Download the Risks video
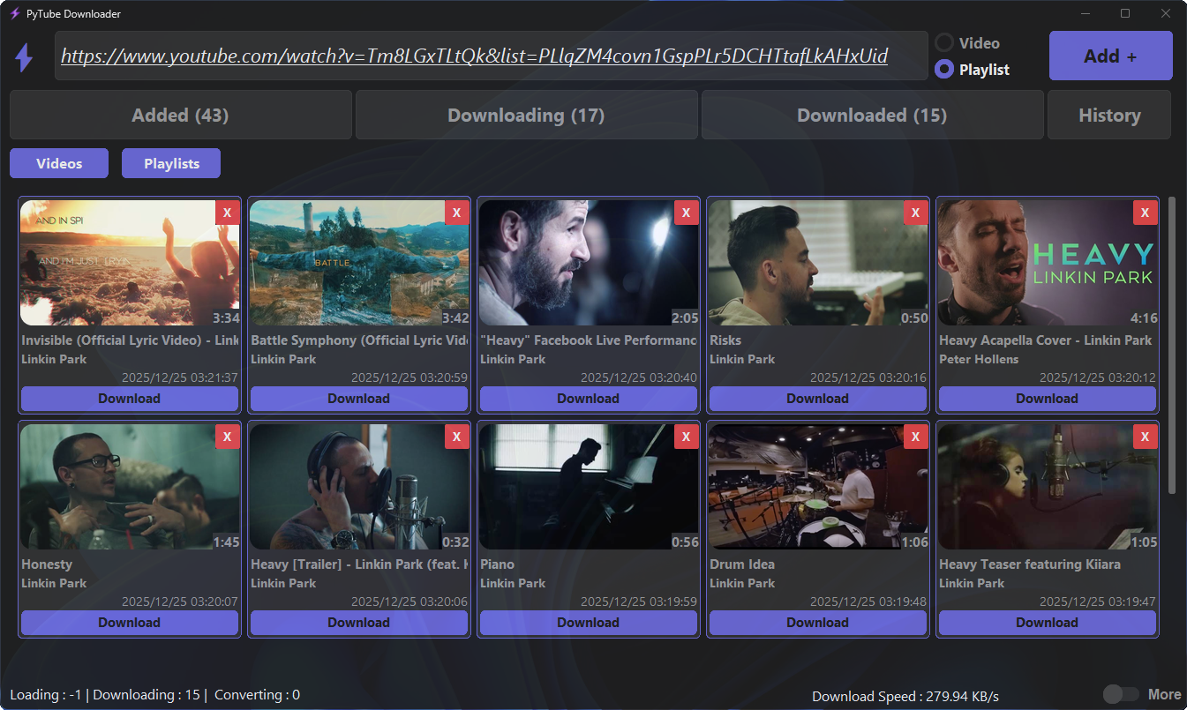 [x=817, y=399]
